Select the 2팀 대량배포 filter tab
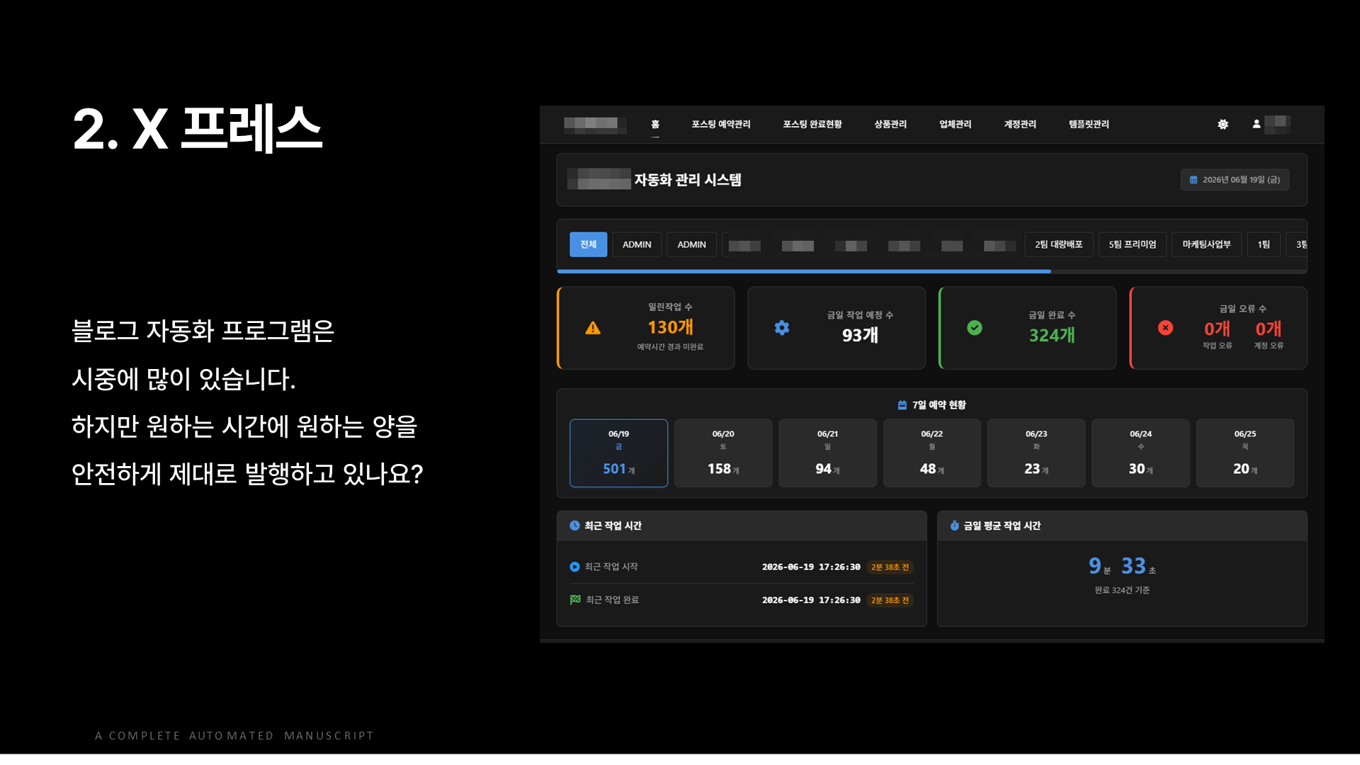The width and height of the screenshot is (1360, 765). [x=1059, y=244]
